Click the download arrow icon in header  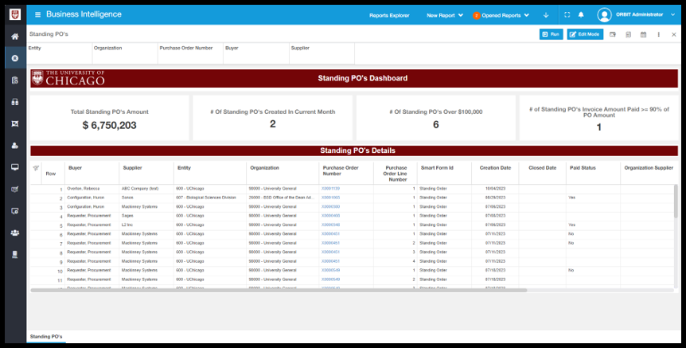coord(546,15)
